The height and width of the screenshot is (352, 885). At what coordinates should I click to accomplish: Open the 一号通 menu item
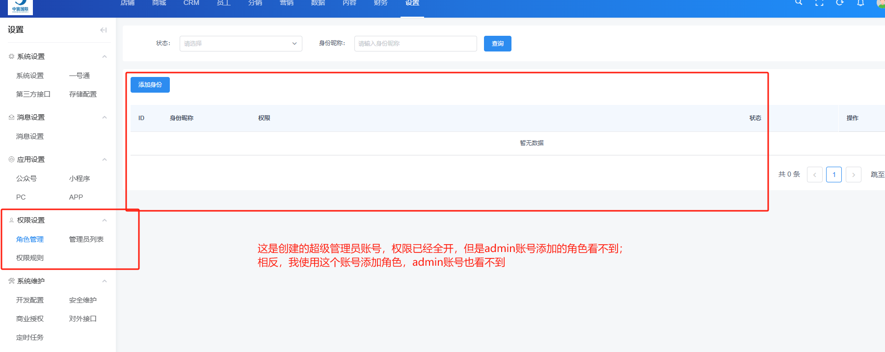coord(80,75)
